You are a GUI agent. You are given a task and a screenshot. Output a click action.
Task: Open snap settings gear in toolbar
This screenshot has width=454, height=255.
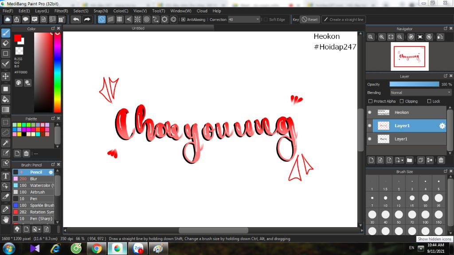coord(173,19)
